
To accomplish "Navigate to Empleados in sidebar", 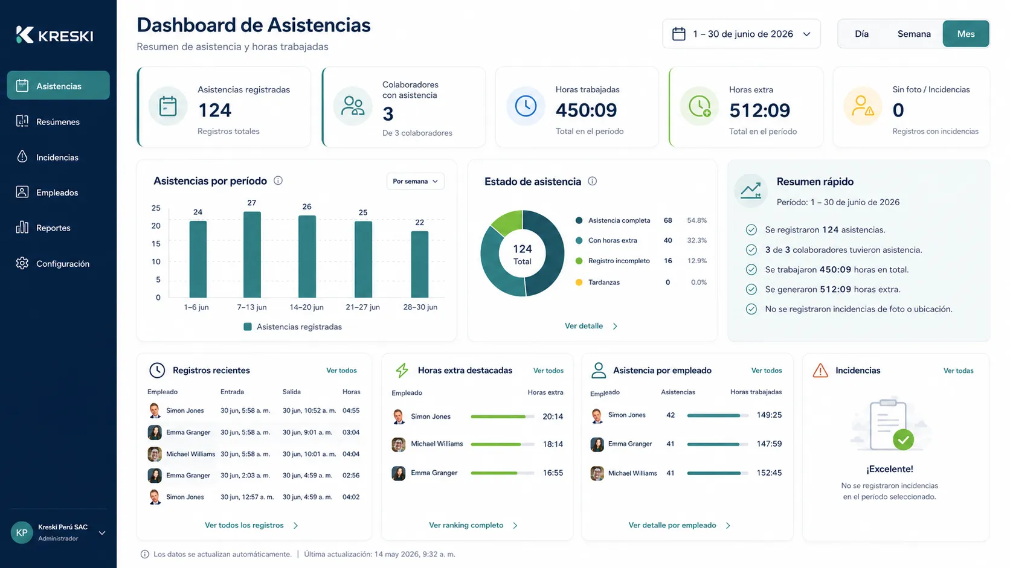I will tap(59, 192).
